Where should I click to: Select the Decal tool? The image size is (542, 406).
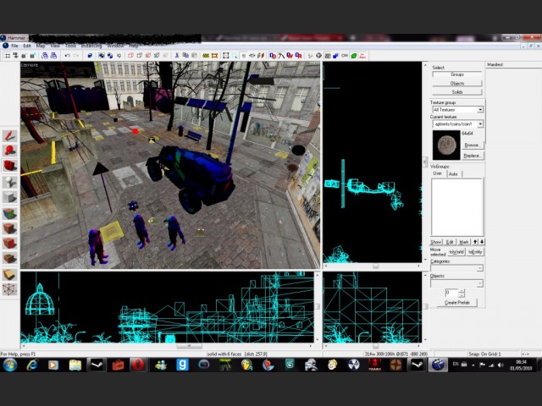pyautogui.click(x=9, y=244)
